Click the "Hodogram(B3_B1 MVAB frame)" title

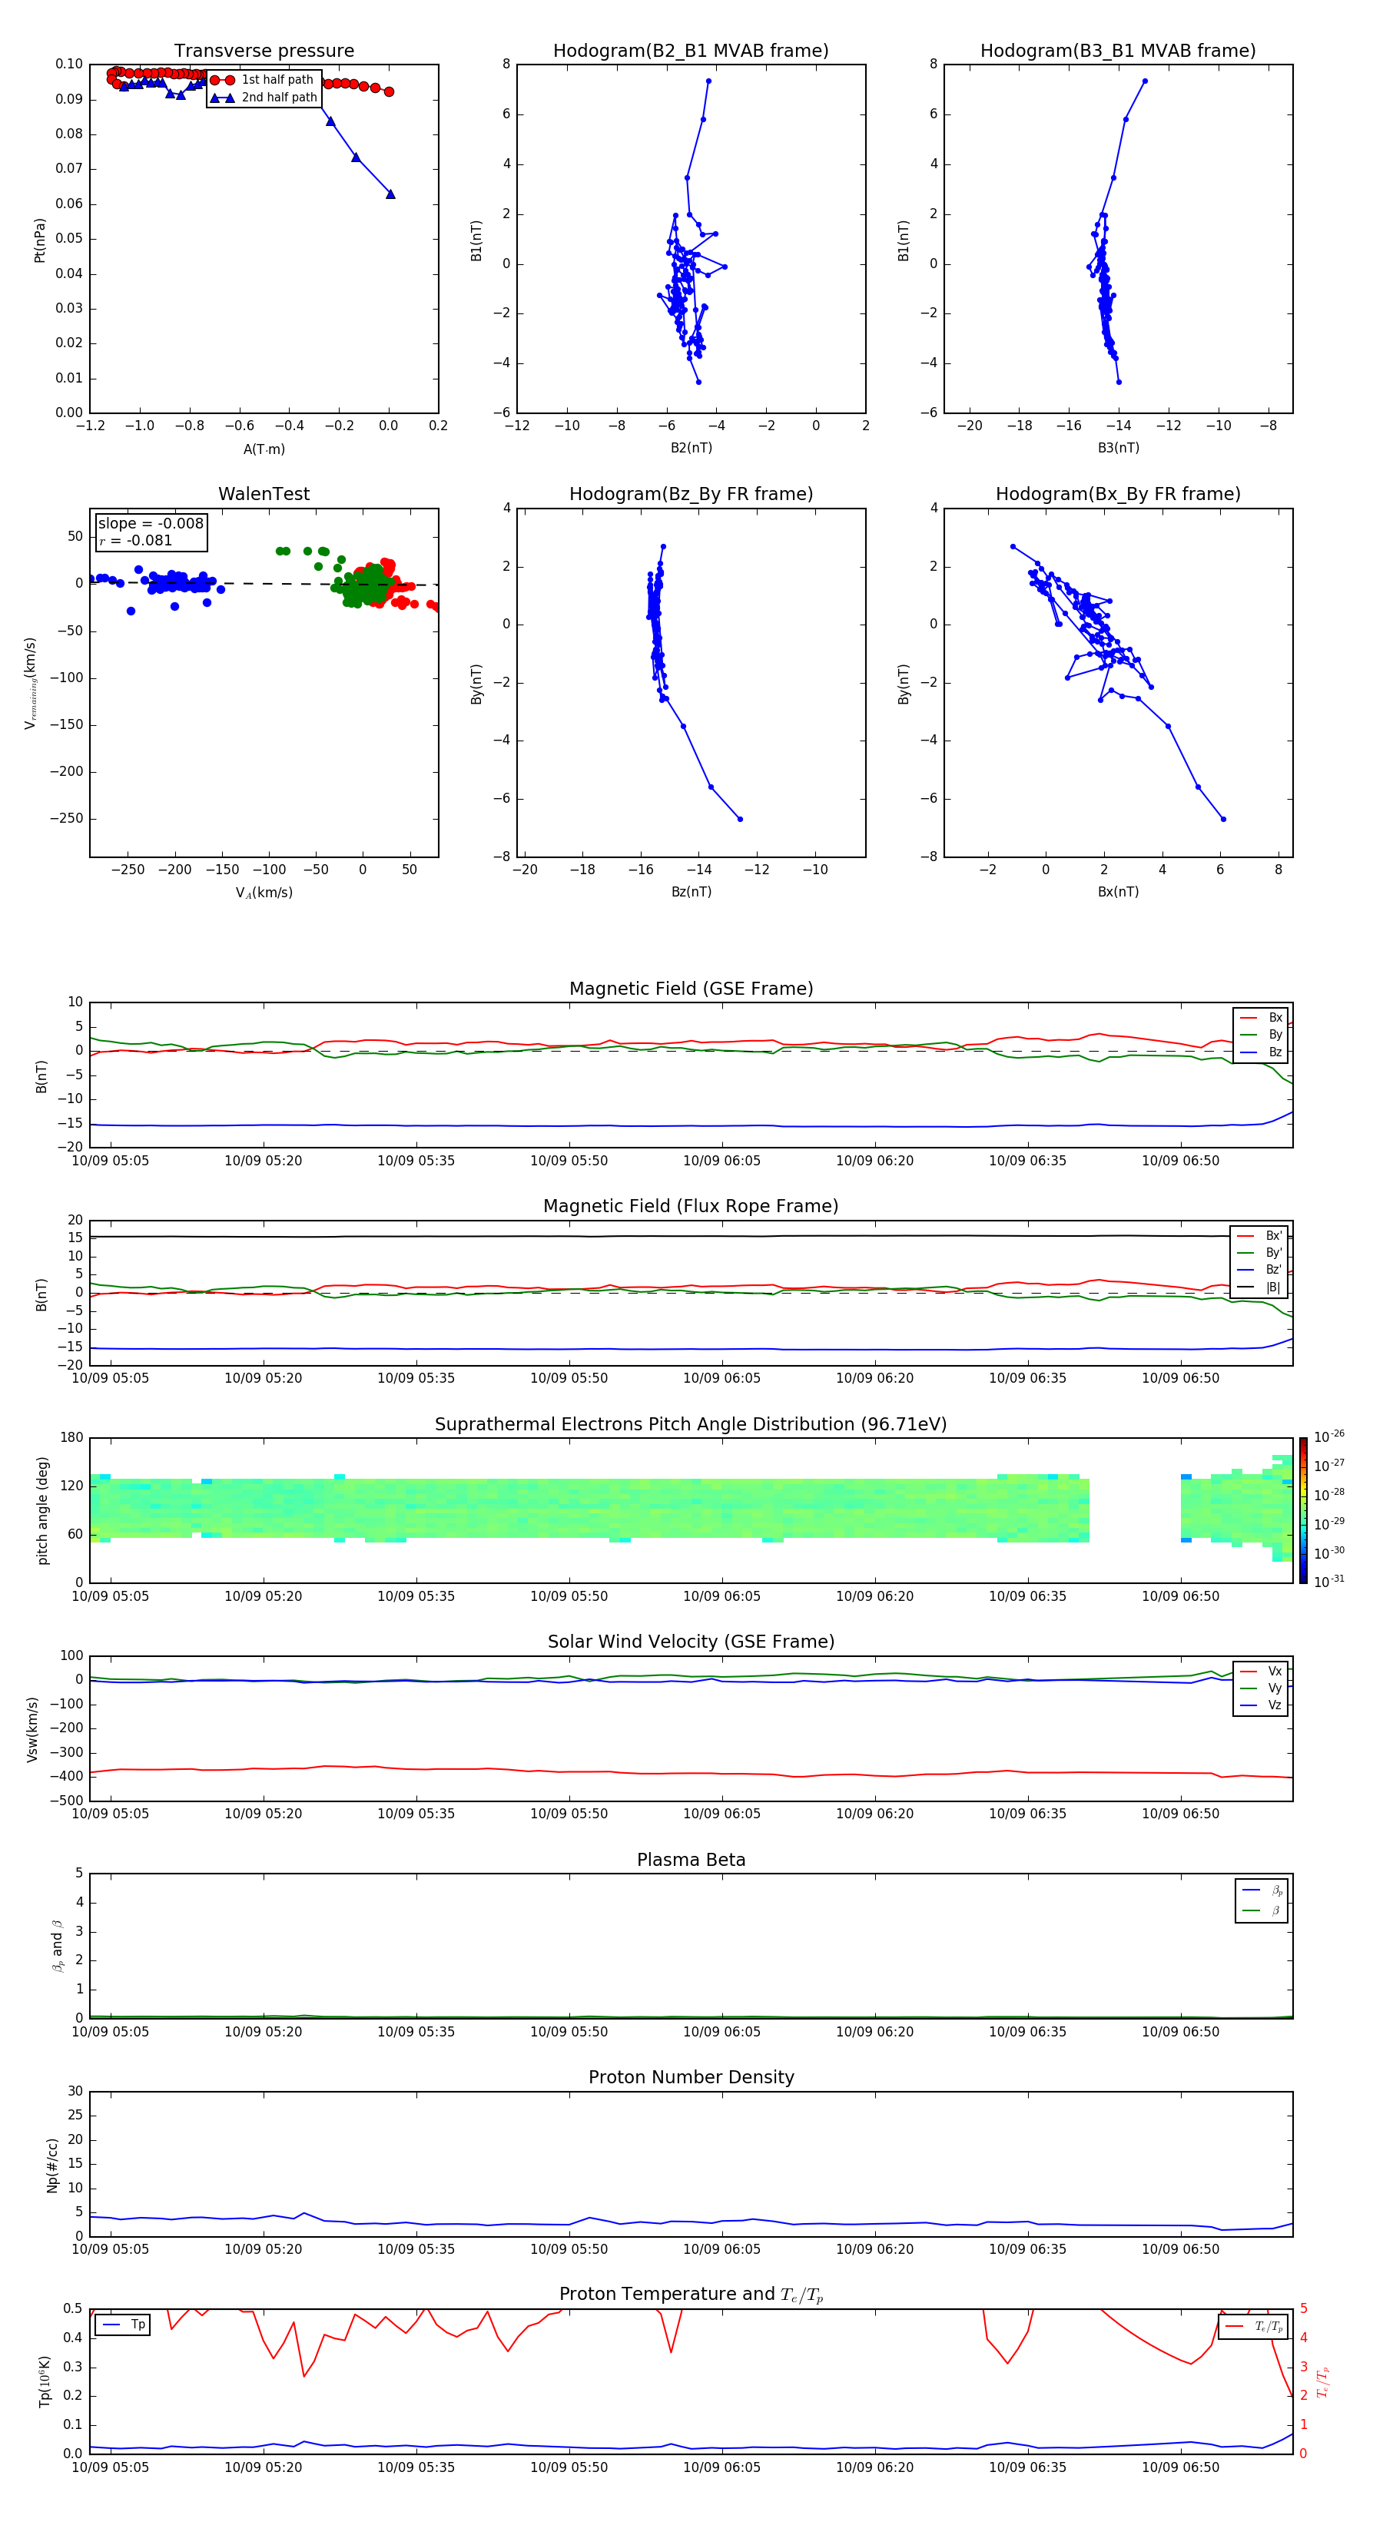click(1118, 51)
